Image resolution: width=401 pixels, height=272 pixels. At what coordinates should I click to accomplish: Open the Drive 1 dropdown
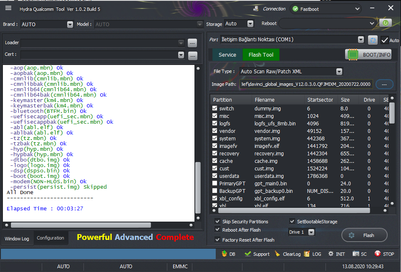pyautogui.click(x=311, y=232)
